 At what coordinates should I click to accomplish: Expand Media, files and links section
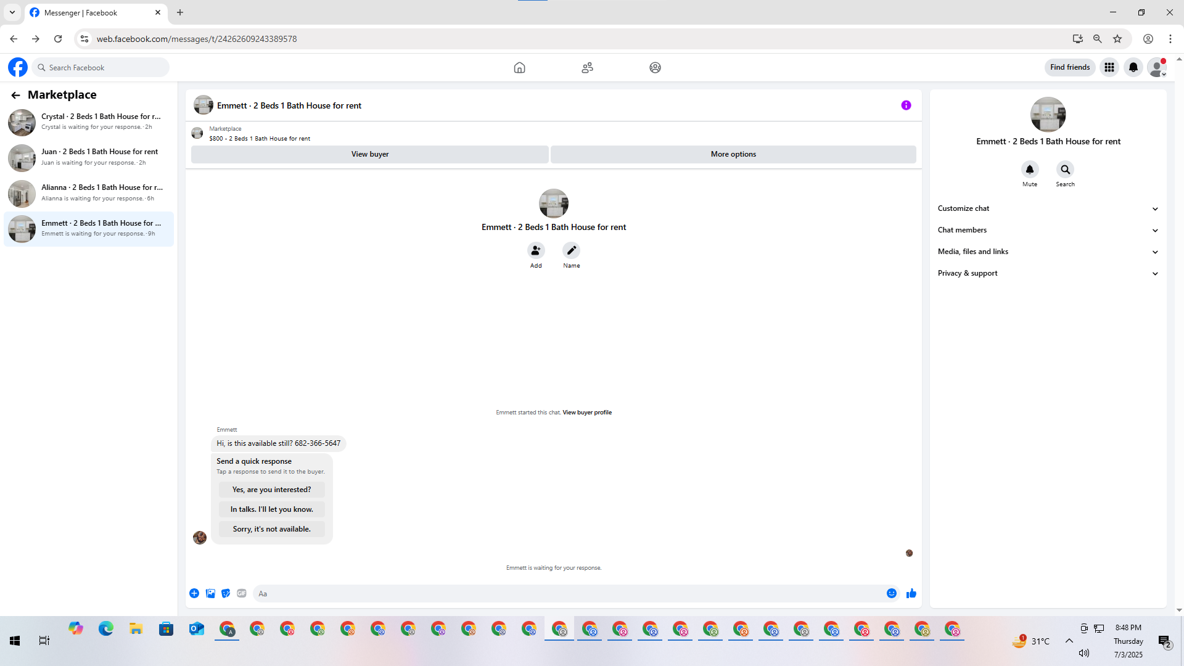coord(1047,252)
